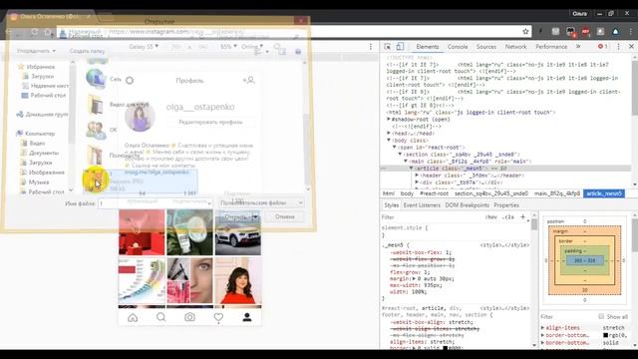Click the olga__ostapenko profile avatar
The height and width of the screenshot is (359, 638).
[140, 116]
